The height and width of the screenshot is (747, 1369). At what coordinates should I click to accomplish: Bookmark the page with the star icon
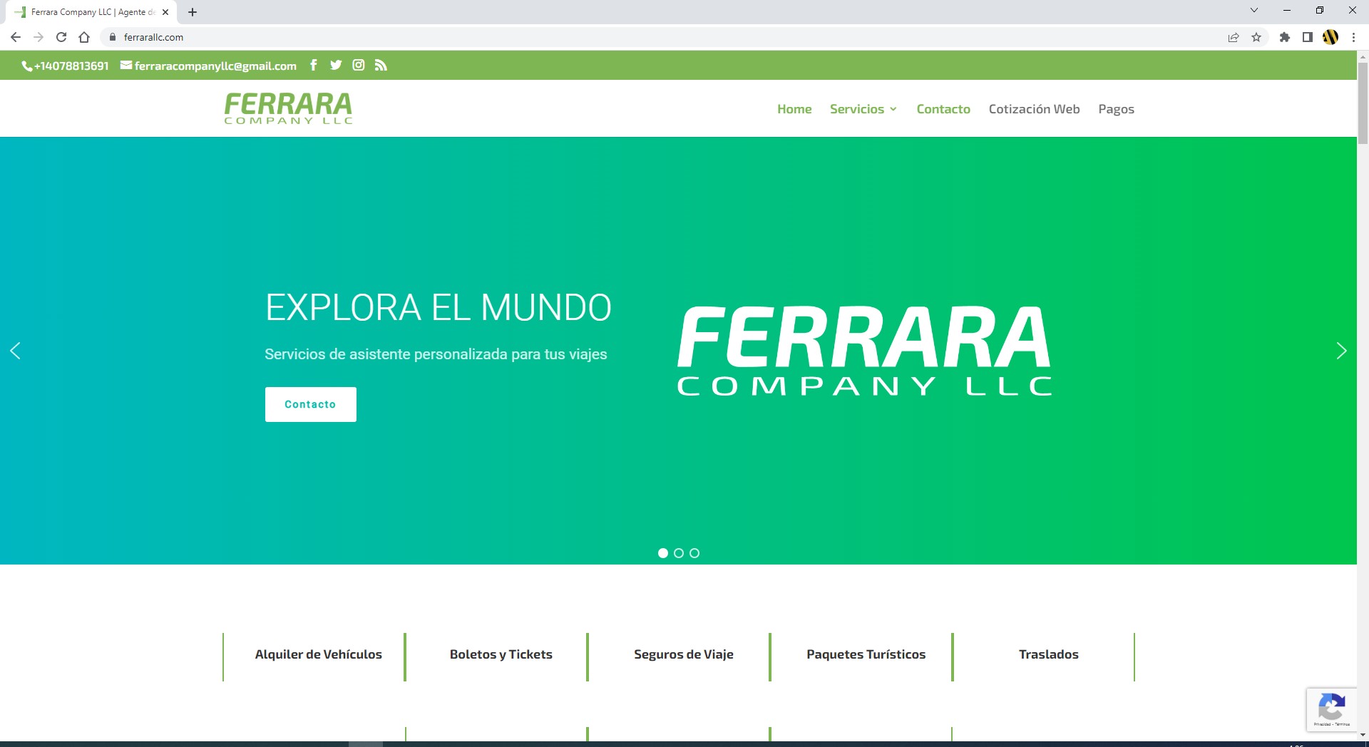(x=1256, y=37)
